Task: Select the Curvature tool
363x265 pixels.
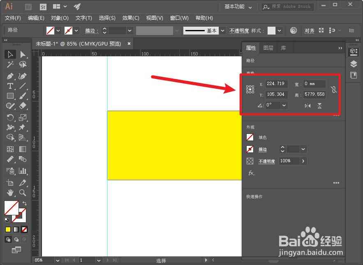Action: [23, 76]
